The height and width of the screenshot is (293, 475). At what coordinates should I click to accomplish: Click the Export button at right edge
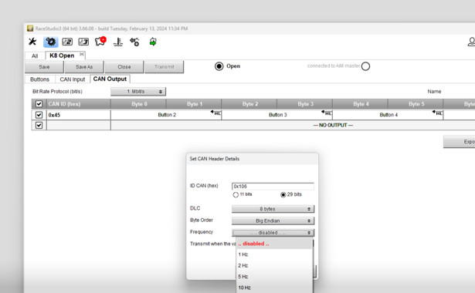[x=460, y=142]
